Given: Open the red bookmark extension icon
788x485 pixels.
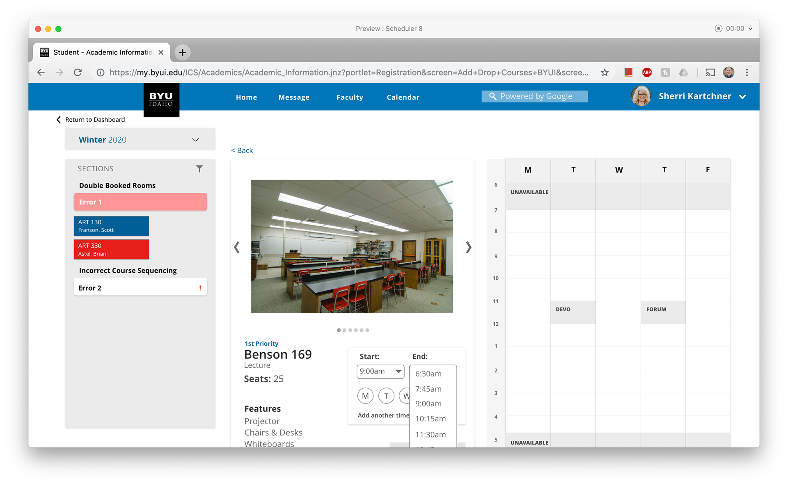Looking at the screenshot, I should click(x=628, y=73).
